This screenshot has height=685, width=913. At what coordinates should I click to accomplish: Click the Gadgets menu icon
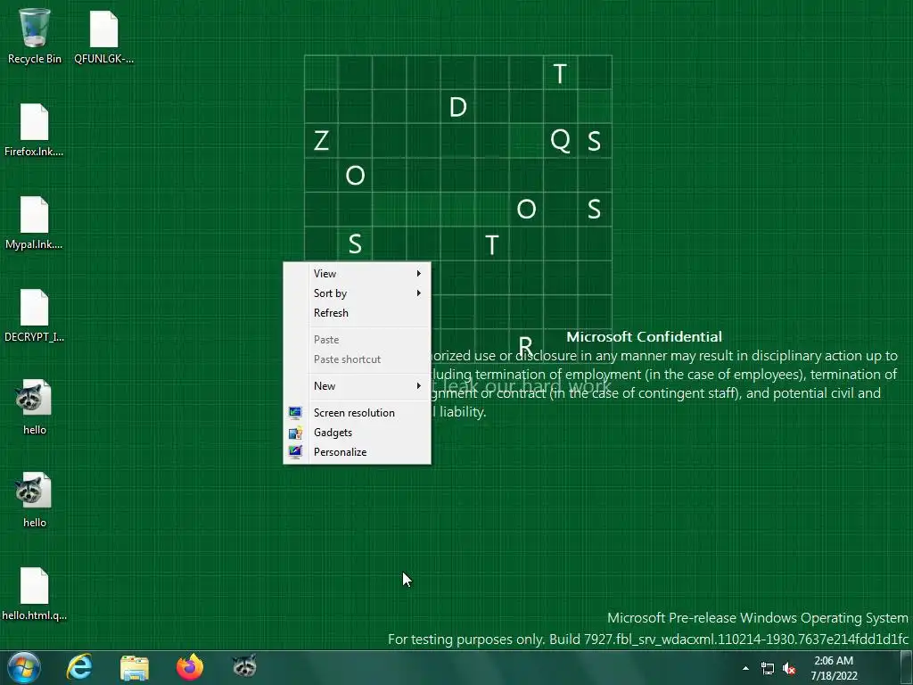point(295,433)
